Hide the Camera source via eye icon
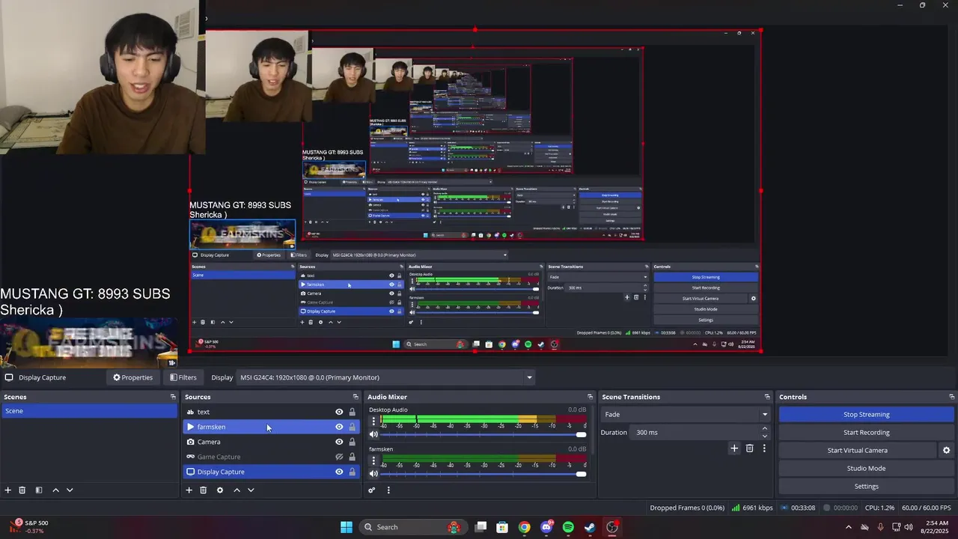Image resolution: width=958 pixels, height=539 pixels. [339, 442]
